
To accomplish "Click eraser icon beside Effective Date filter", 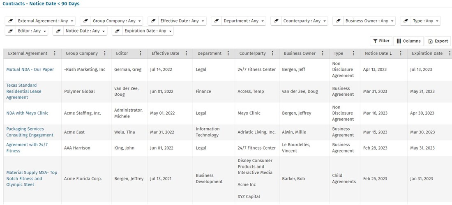I will 153,21.
